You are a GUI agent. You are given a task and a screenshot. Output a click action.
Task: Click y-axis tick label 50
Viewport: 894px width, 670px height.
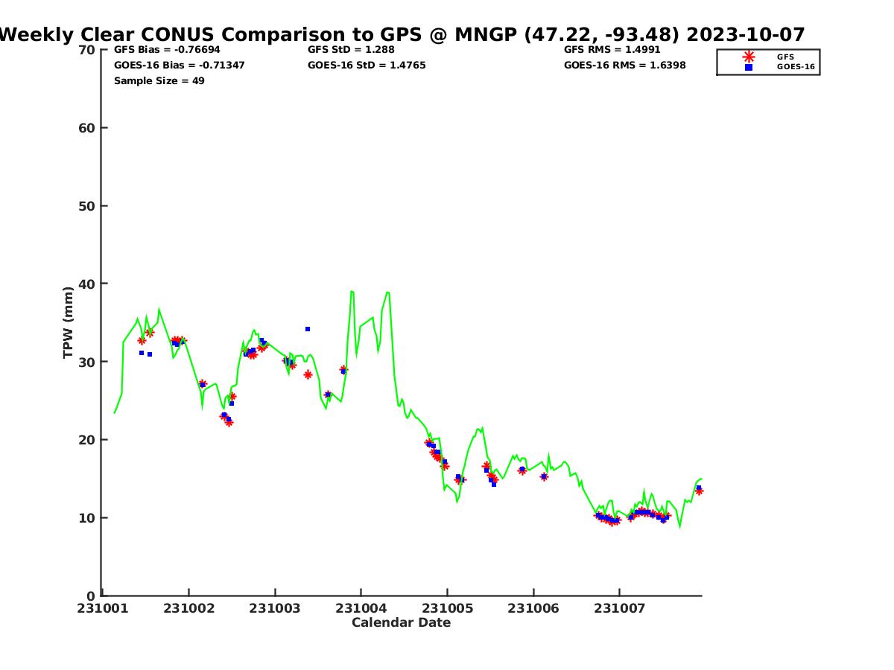click(x=87, y=206)
